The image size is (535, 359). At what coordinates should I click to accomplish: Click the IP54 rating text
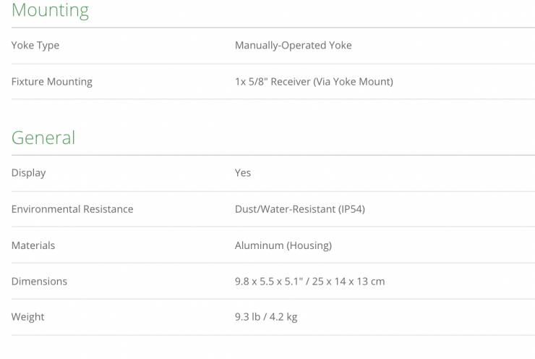[351, 209]
